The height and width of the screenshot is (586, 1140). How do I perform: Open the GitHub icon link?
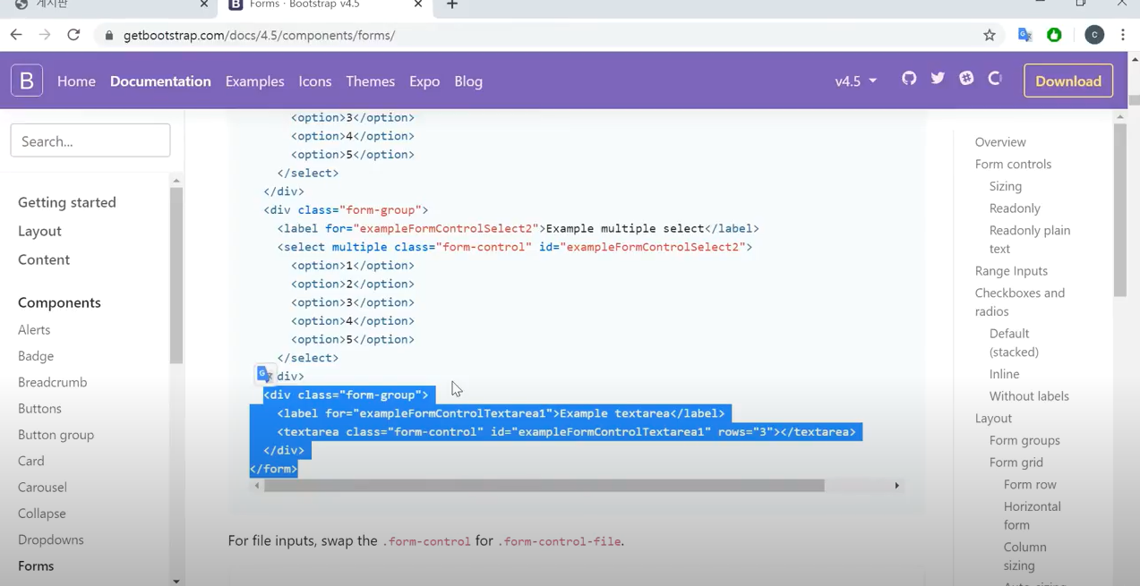click(x=909, y=79)
